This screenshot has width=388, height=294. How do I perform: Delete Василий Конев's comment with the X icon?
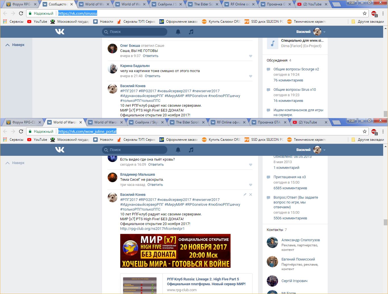(251, 195)
